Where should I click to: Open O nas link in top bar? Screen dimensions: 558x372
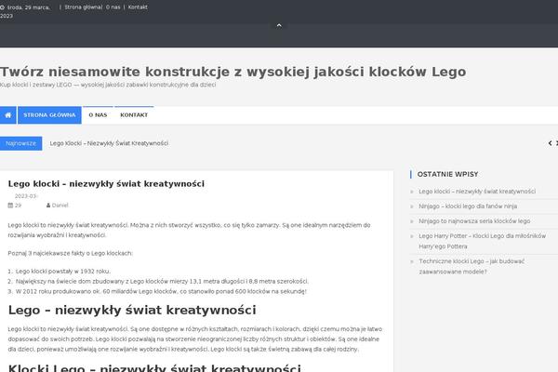113,7
